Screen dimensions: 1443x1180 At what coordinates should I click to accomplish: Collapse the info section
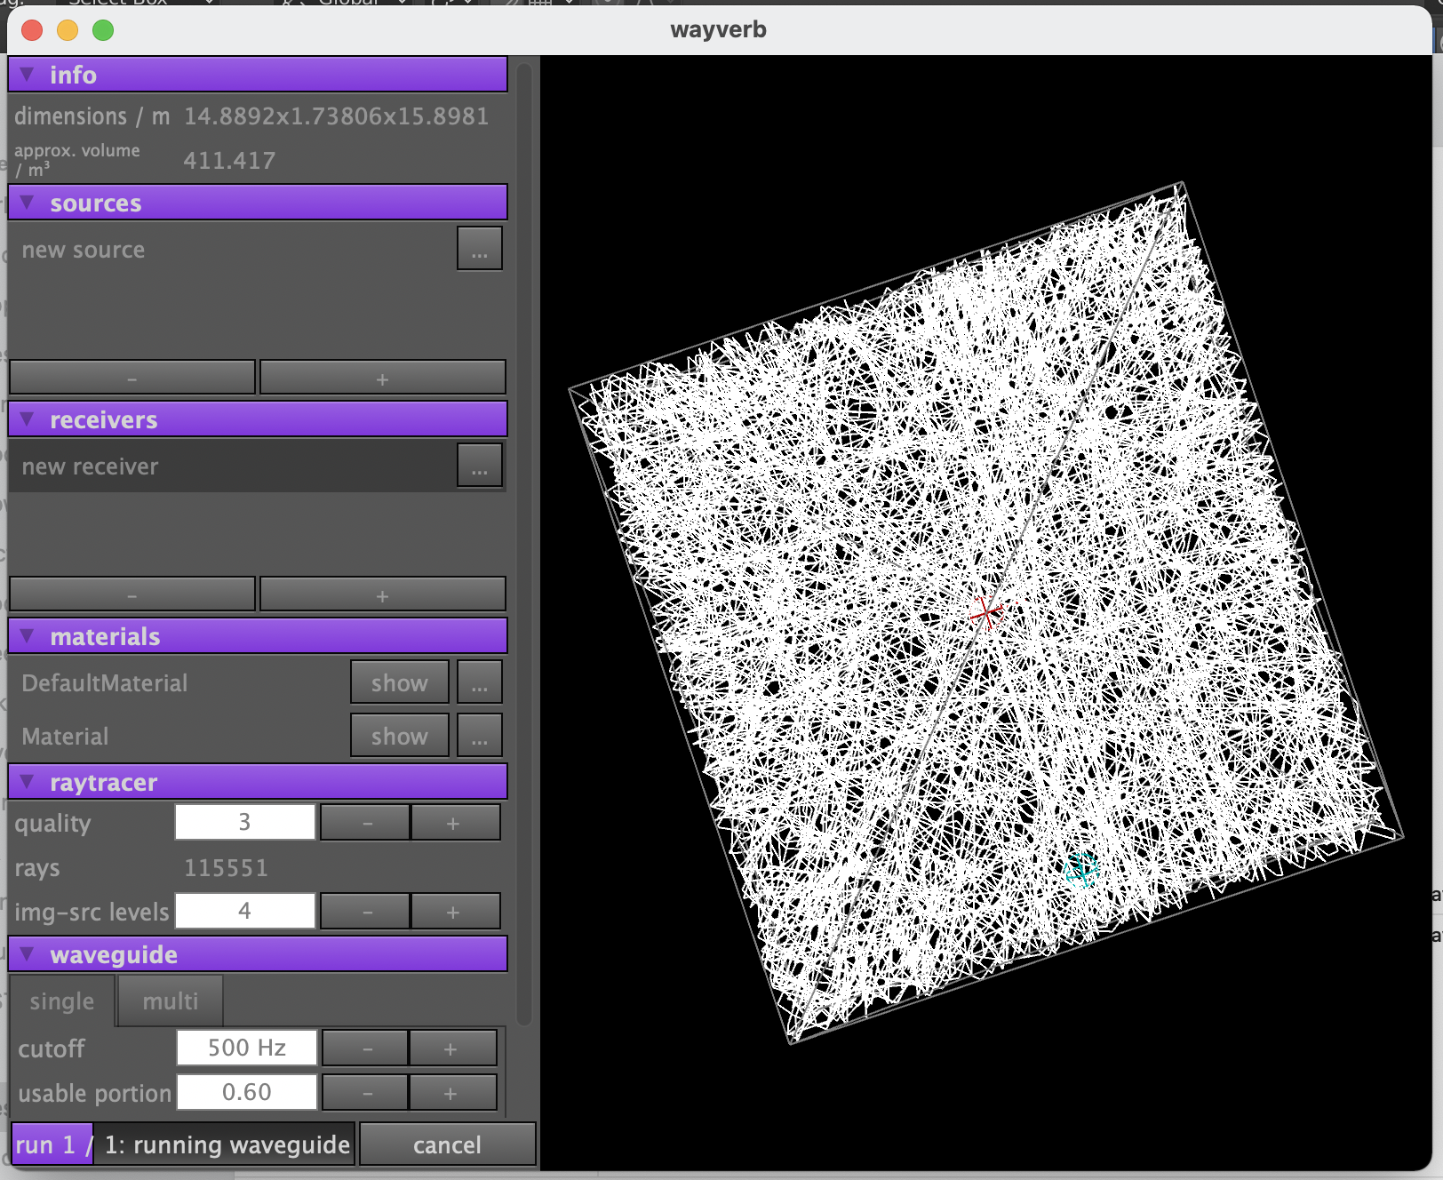pyautogui.click(x=28, y=75)
